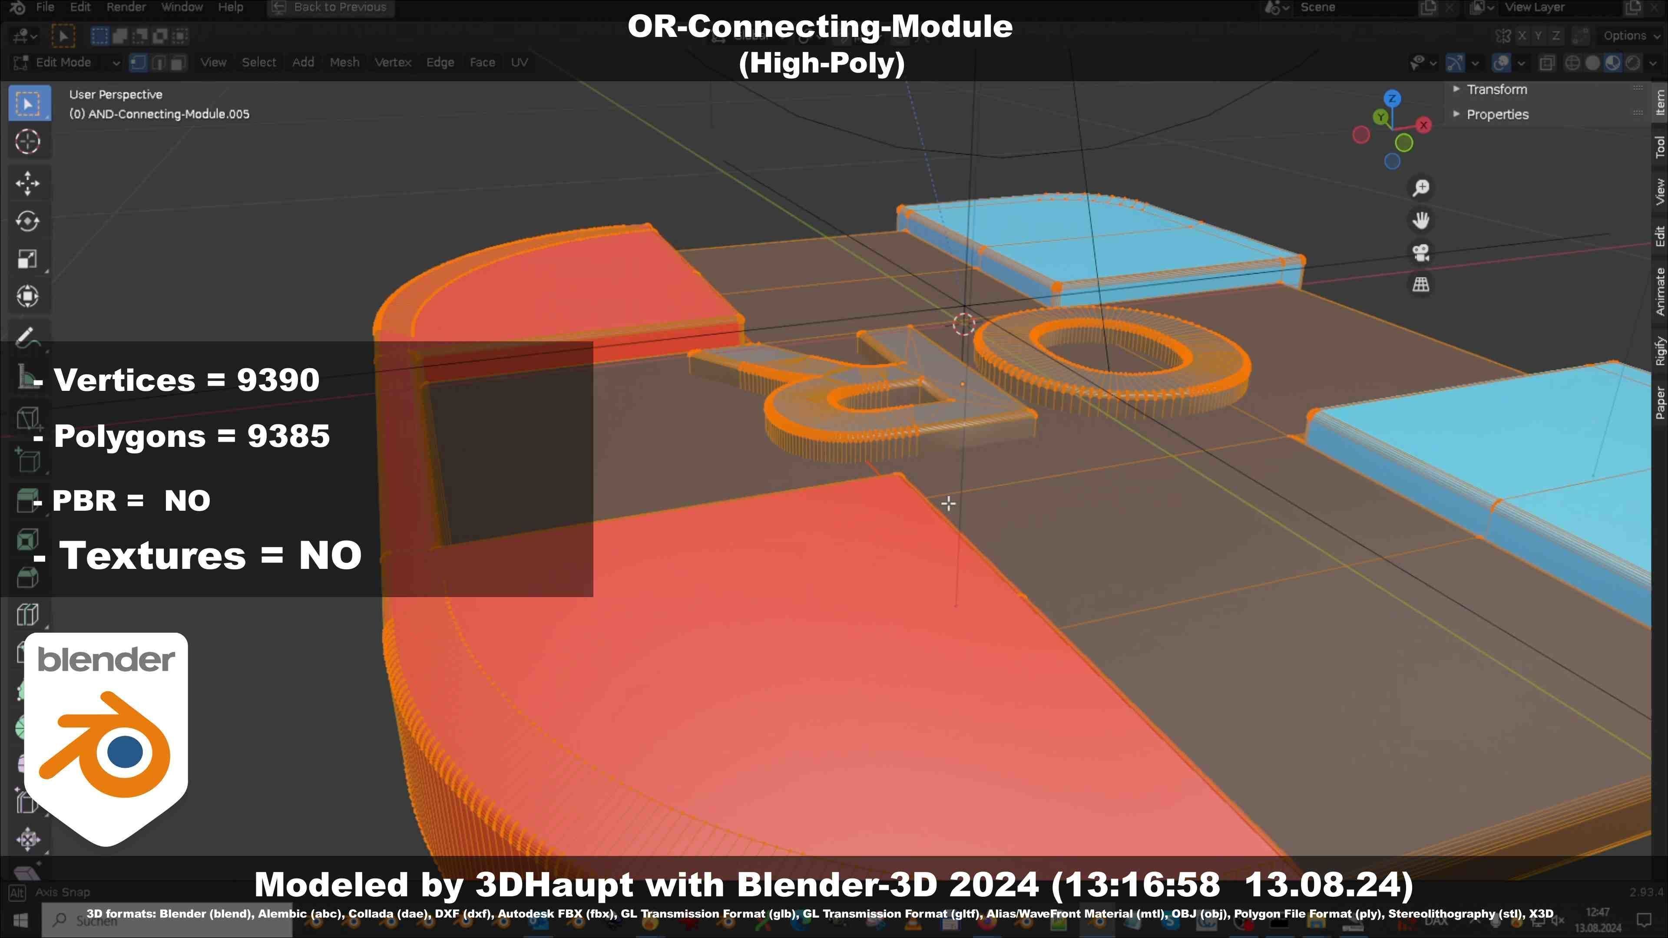
Task: Switch to the Tool sidebar tab
Action: click(x=1660, y=147)
